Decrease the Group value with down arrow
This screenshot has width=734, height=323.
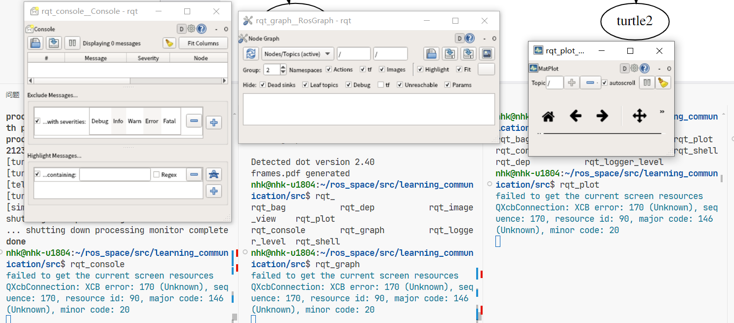pyautogui.click(x=283, y=72)
